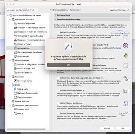Enable the Activer Apparence système checkbox

(x=58, y=113)
